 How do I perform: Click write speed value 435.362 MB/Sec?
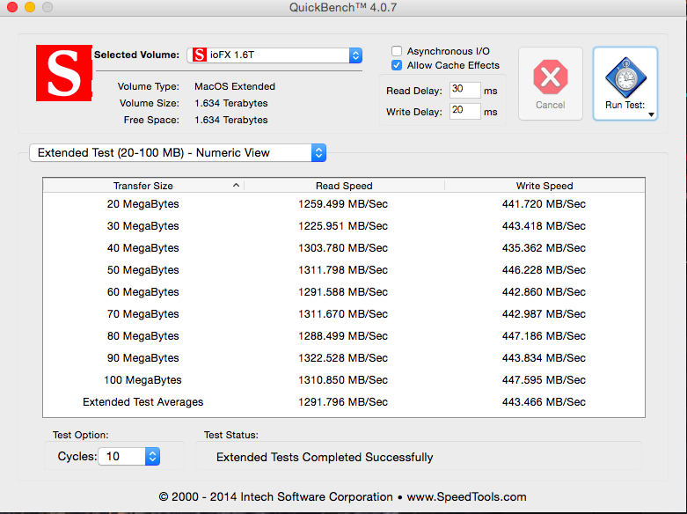click(544, 248)
